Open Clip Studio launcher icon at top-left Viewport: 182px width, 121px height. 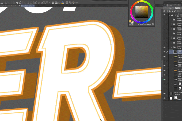point(2,2)
